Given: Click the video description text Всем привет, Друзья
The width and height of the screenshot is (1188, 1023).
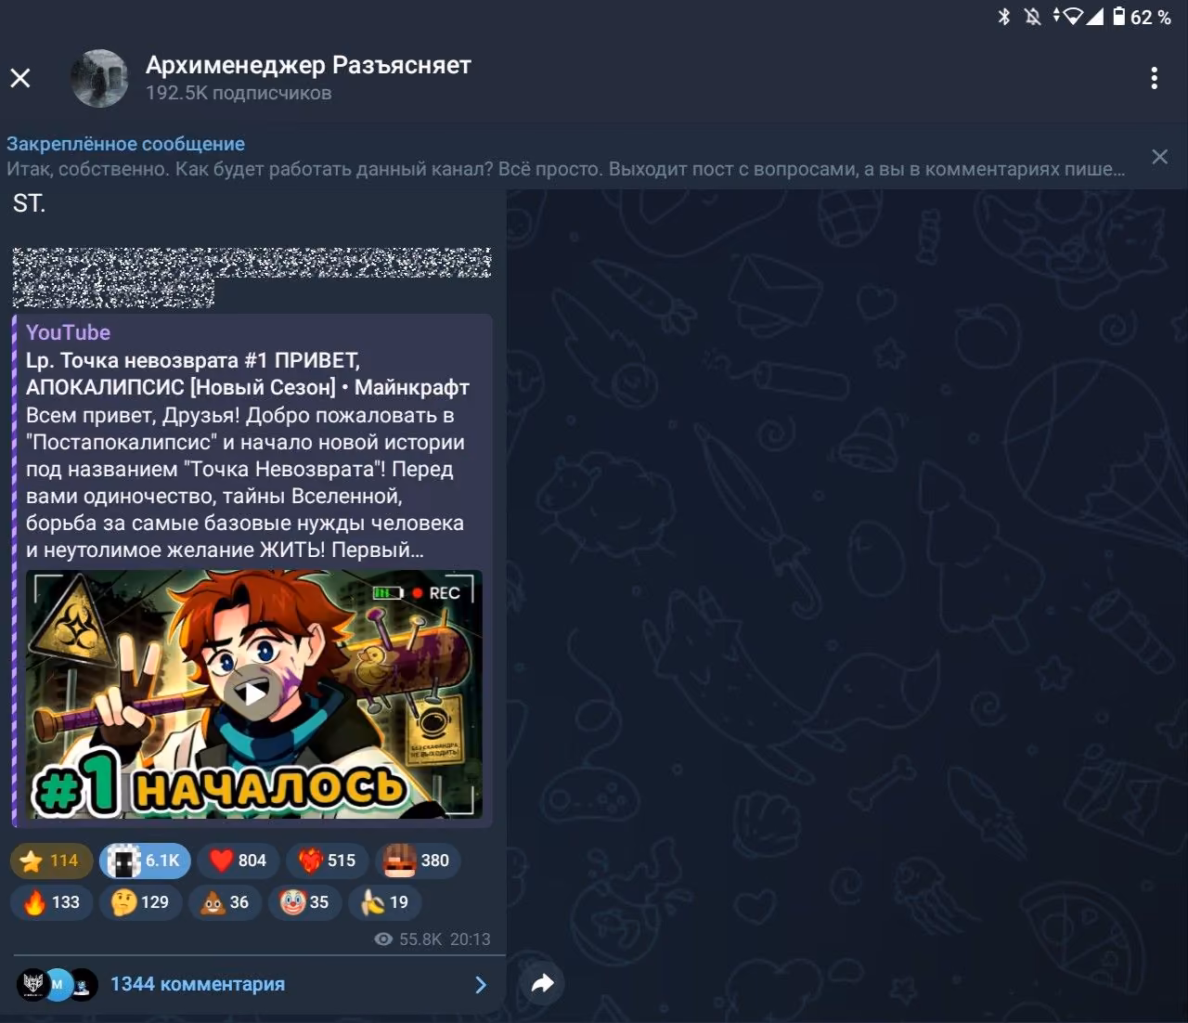Looking at the screenshot, I should click(x=247, y=482).
